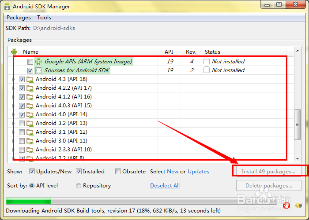Check the Android 3.2 (API 13) checkbox
This screenshot has width=309, height=220.
(22, 123)
